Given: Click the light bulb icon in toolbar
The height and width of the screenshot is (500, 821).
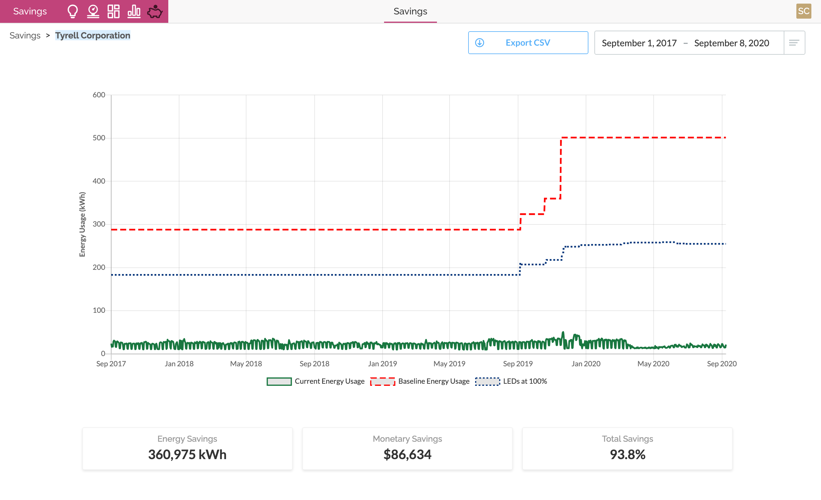Looking at the screenshot, I should click(x=73, y=11).
